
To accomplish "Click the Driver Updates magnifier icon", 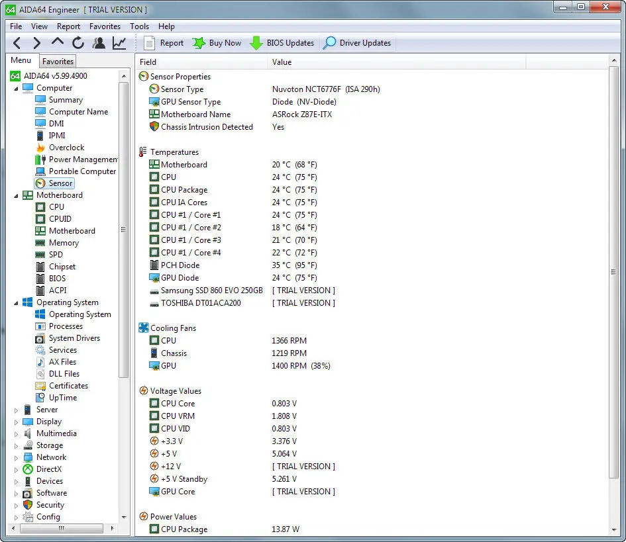I will tap(329, 42).
